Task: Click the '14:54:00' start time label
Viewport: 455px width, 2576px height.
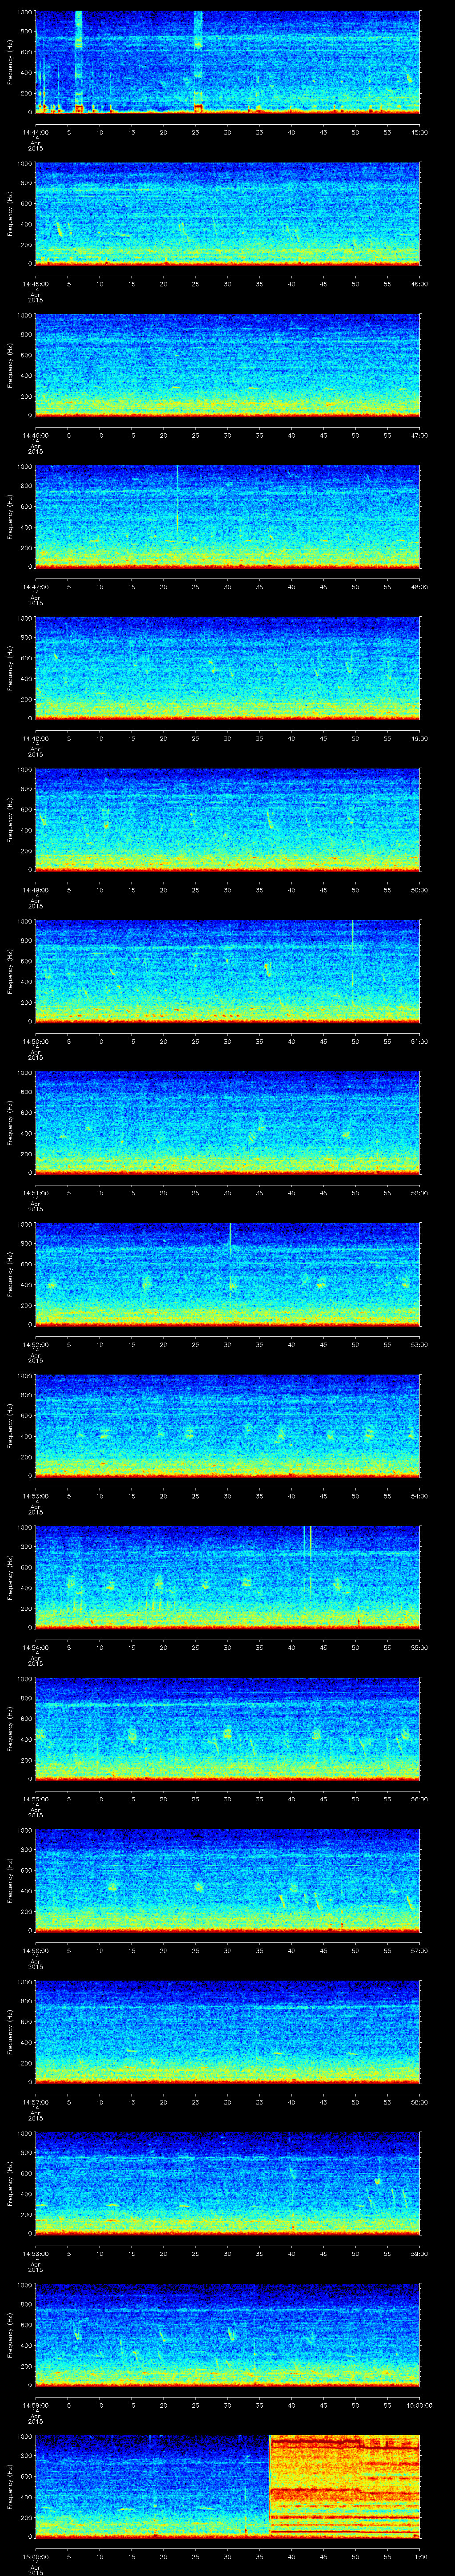Action: pos(35,1647)
